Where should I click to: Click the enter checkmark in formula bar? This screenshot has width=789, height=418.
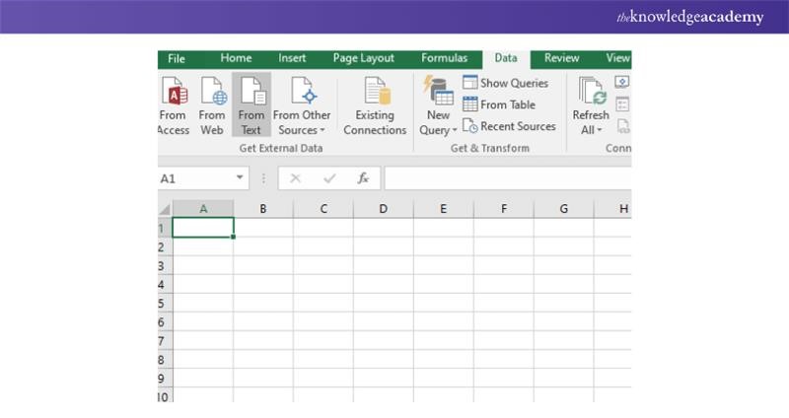[x=329, y=178]
